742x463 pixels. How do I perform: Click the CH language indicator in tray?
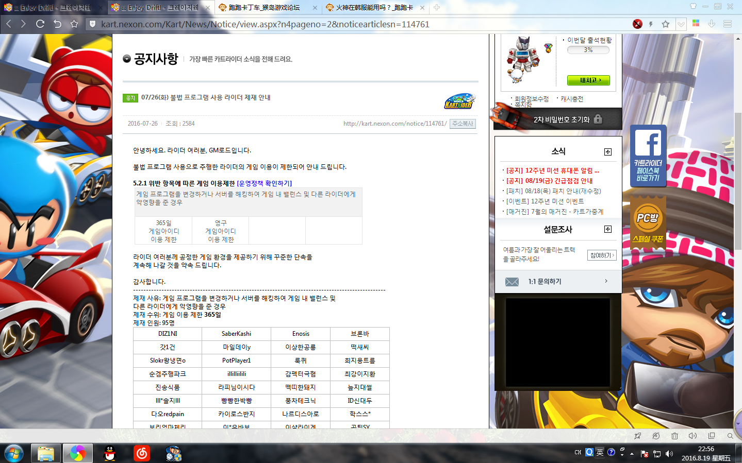(x=578, y=453)
